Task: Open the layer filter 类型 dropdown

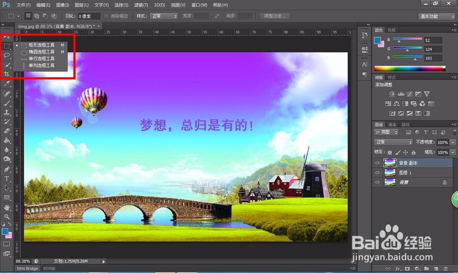Action: coord(386,132)
